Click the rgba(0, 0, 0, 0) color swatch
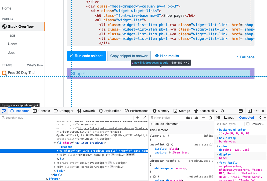 click(x=220, y=133)
